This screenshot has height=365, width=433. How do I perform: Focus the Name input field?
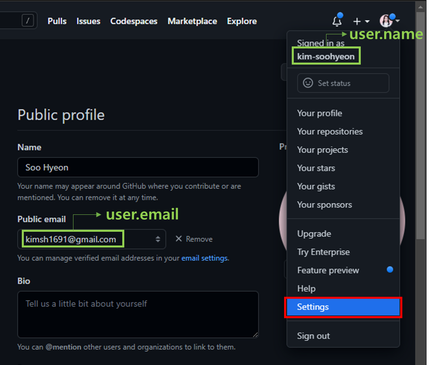(x=138, y=167)
